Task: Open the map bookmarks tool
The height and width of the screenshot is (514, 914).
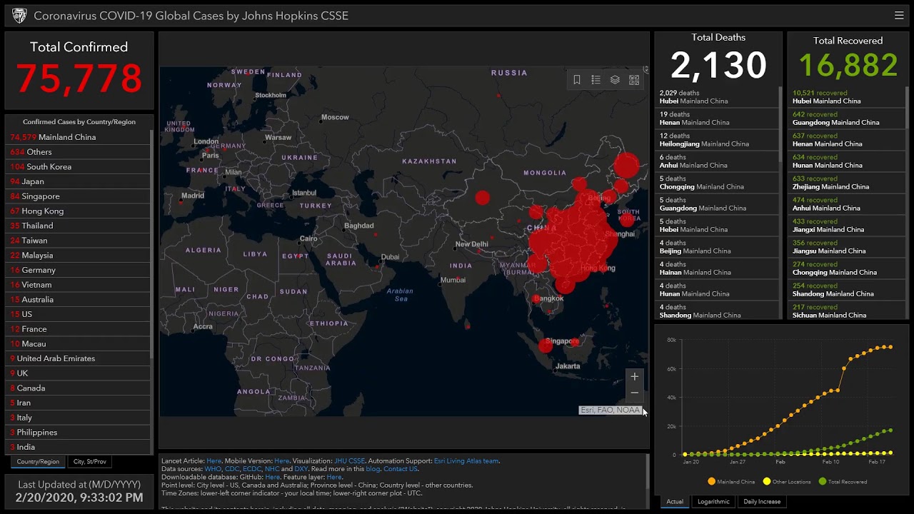Action: tap(577, 80)
